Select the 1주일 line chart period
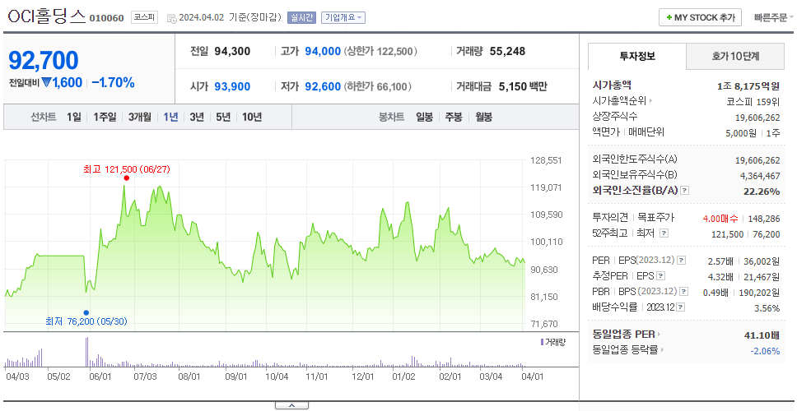The width and height of the screenshot is (797, 411). click(105, 118)
